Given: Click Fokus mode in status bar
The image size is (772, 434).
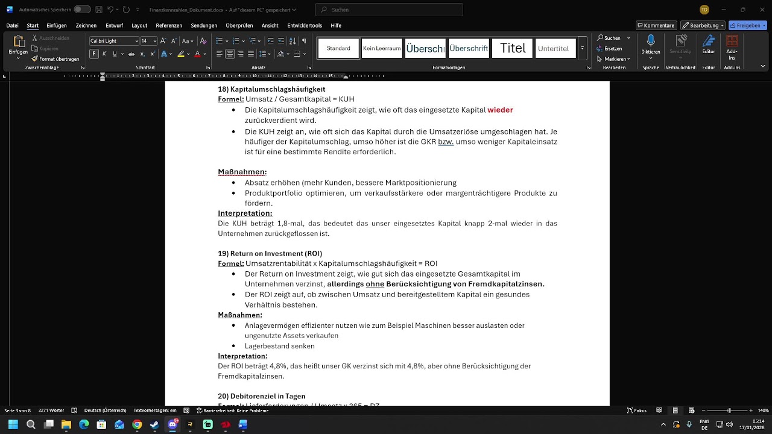Looking at the screenshot, I should pyautogui.click(x=637, y=410).
